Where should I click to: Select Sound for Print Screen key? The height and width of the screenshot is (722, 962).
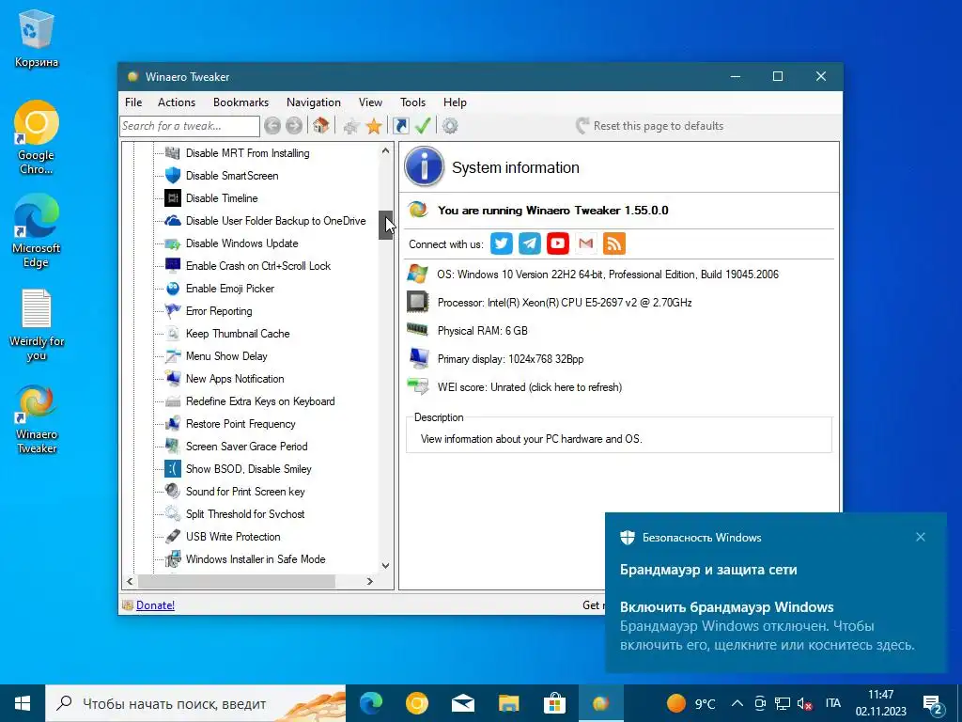[x=245, y=492]
